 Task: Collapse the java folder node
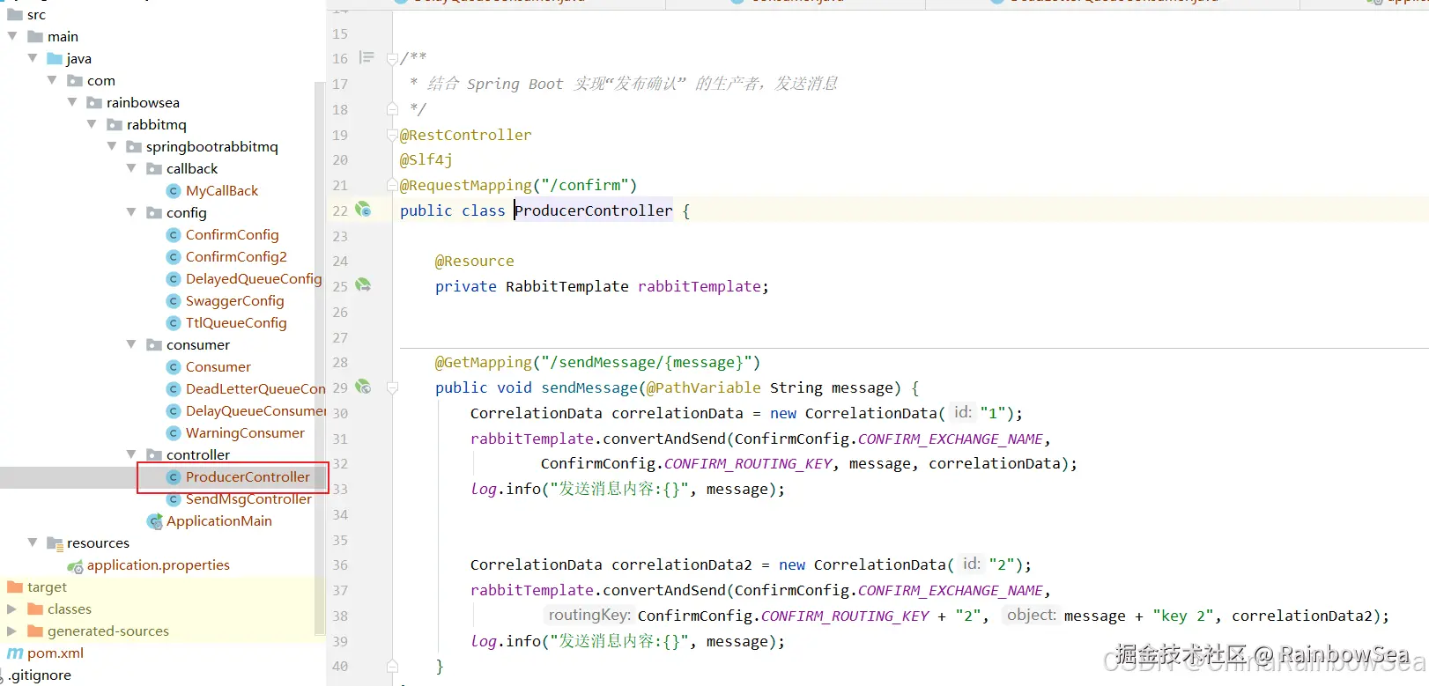click(x=33, y=58)
